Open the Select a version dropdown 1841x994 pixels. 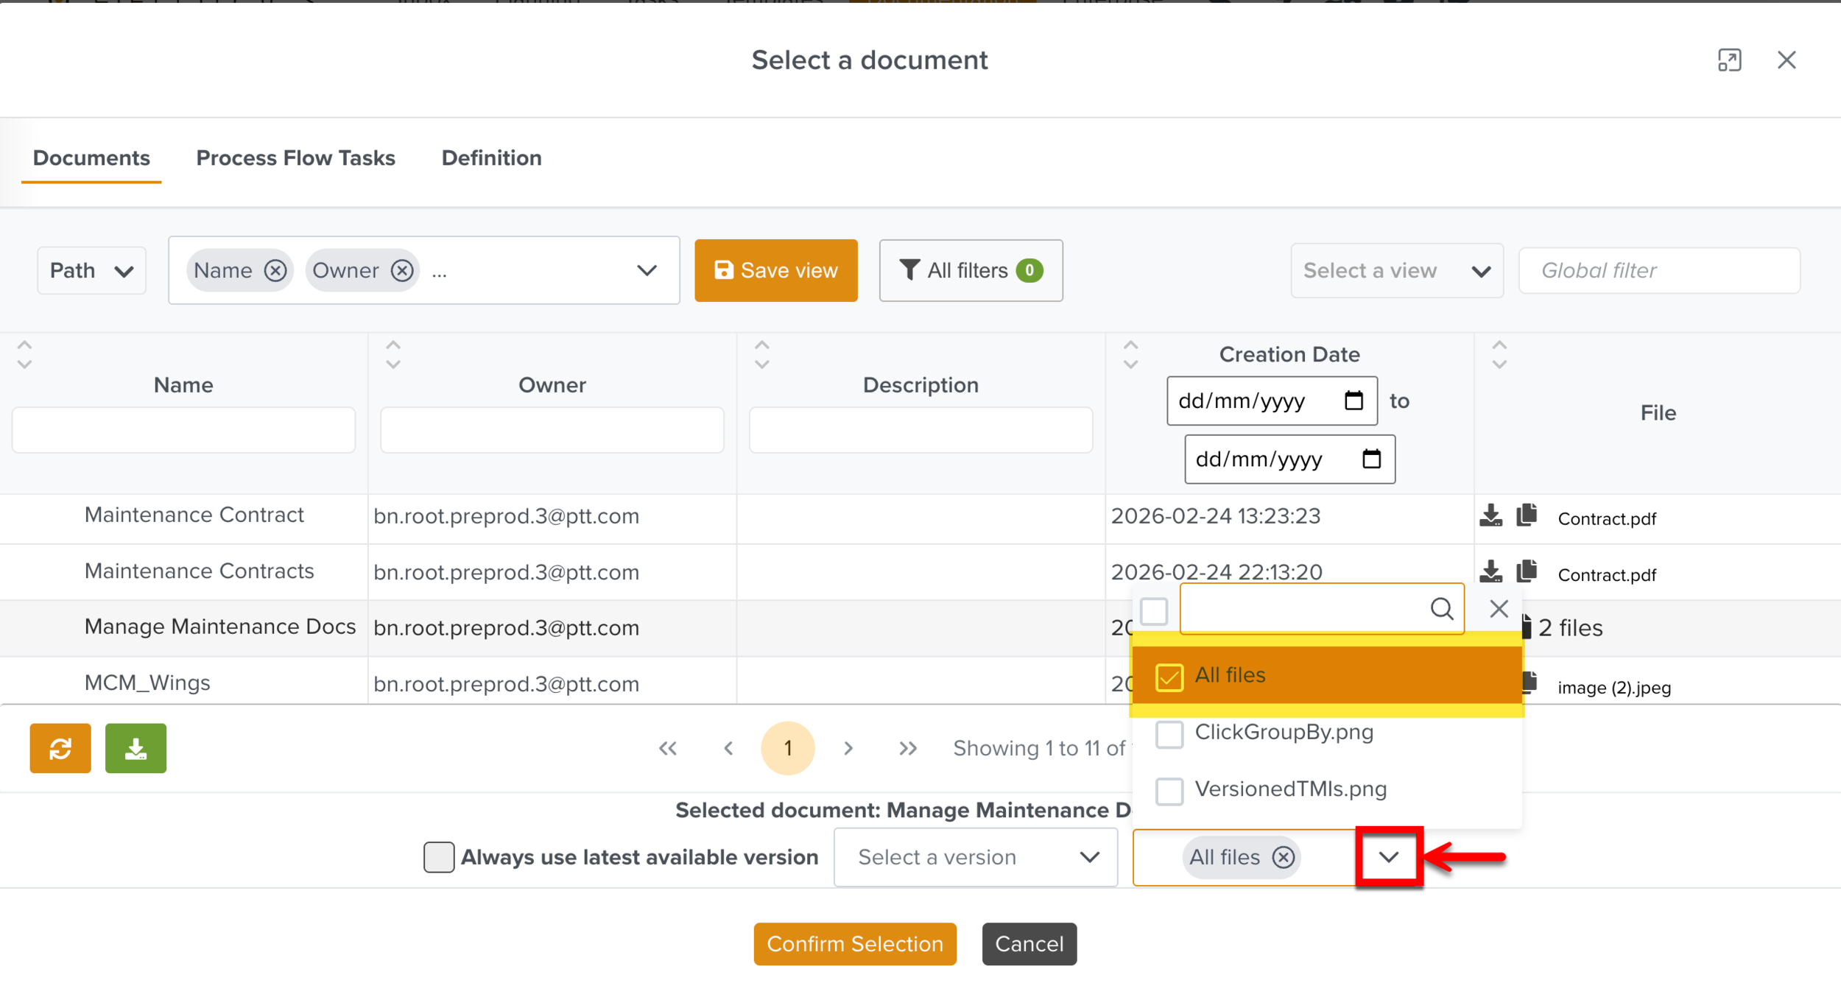[x=976, y=857]
